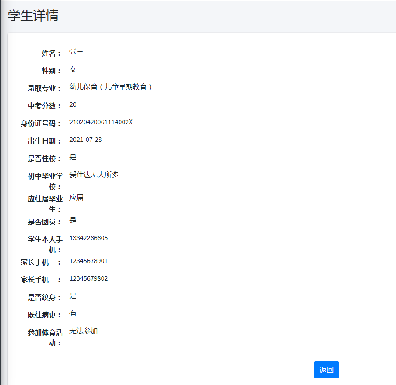The image size is (396, 385).
Task: Select school name 爱仕达无大所多
Action: [x=94, y=175]
